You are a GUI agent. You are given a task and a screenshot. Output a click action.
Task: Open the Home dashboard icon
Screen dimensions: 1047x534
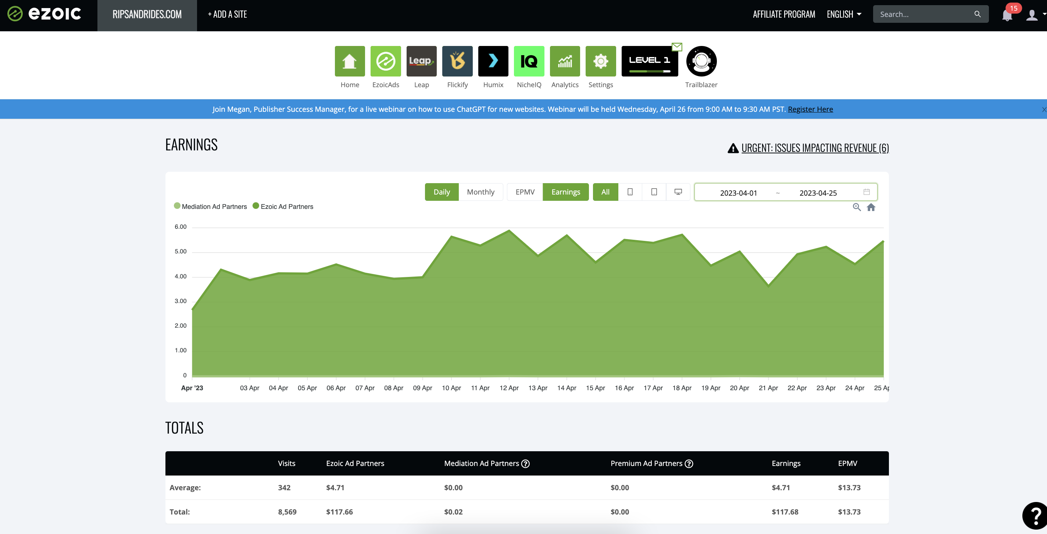pos(350,61)
